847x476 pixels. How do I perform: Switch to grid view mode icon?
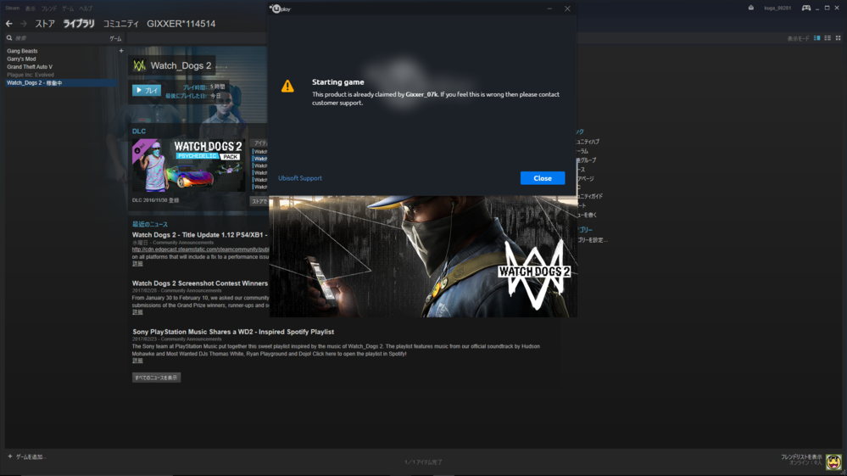click(x=838, y=38)
